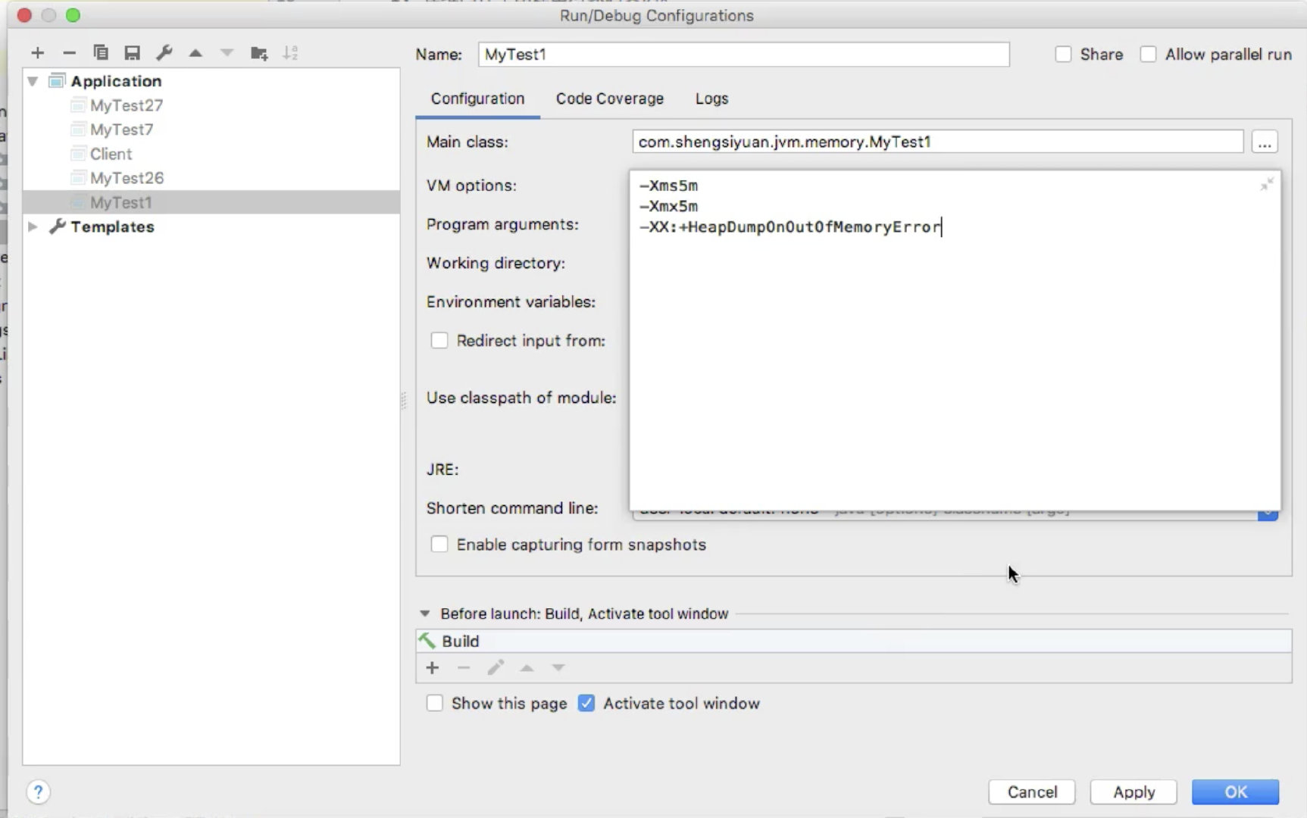Enable Allow parallel run
1307x818 pixels.
click(1149, 55)
